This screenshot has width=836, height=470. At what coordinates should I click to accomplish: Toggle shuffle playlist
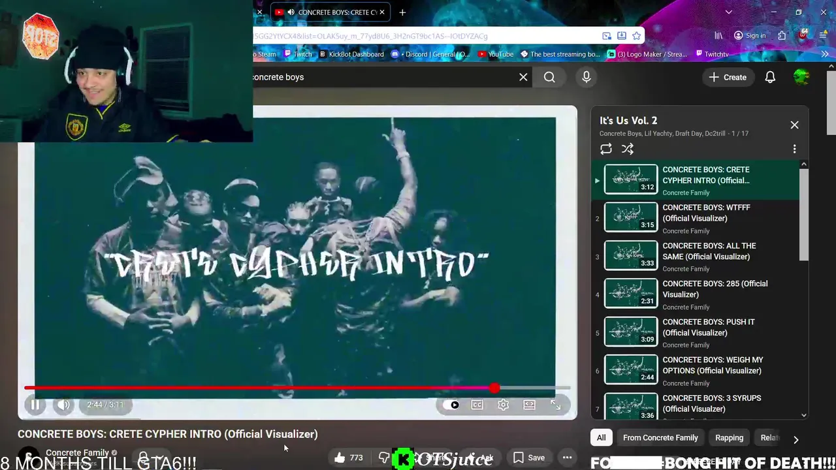tap(628, 149)
